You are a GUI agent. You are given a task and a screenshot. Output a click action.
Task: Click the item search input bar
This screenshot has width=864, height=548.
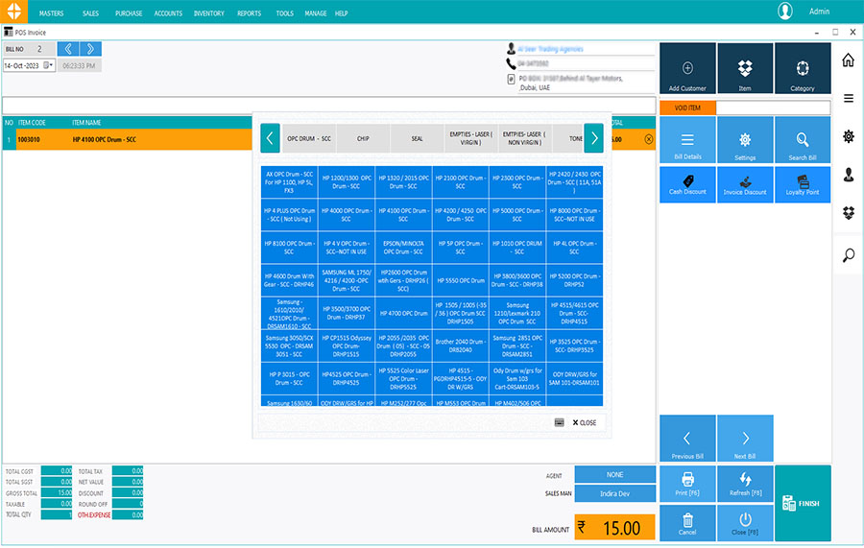click(329, 106)
